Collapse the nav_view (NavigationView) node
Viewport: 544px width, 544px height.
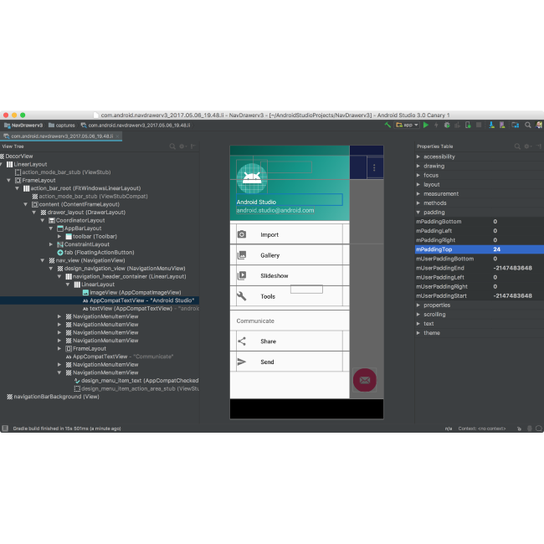tap(43, 260)
